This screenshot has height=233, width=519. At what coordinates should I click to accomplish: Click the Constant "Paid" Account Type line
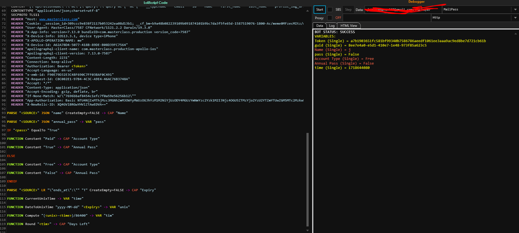[53, 139]
